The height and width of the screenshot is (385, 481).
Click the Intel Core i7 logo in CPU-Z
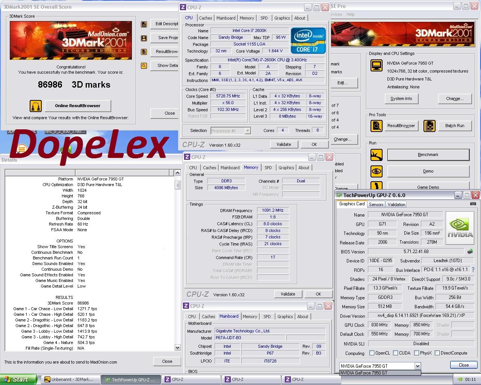(x=309, y=41)
